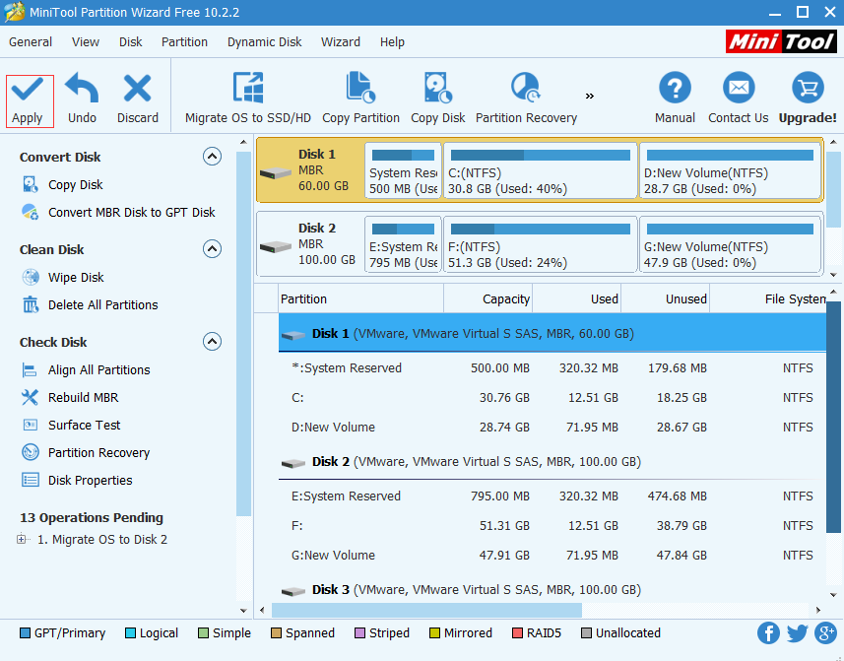Open the General menu
Image resolution: width=844 pixels, height=661 pixels.
pyautogui.click(x=31, y=42)
